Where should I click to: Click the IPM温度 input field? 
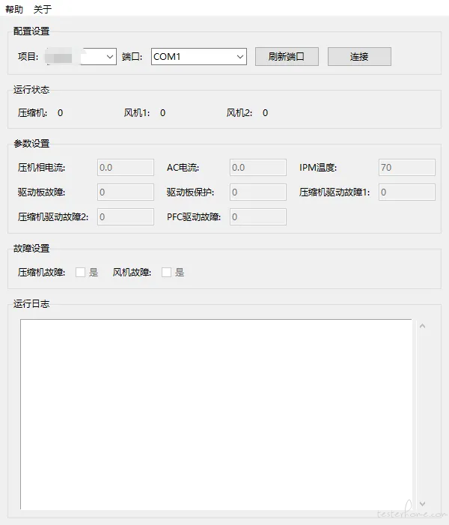pos(406,167)
